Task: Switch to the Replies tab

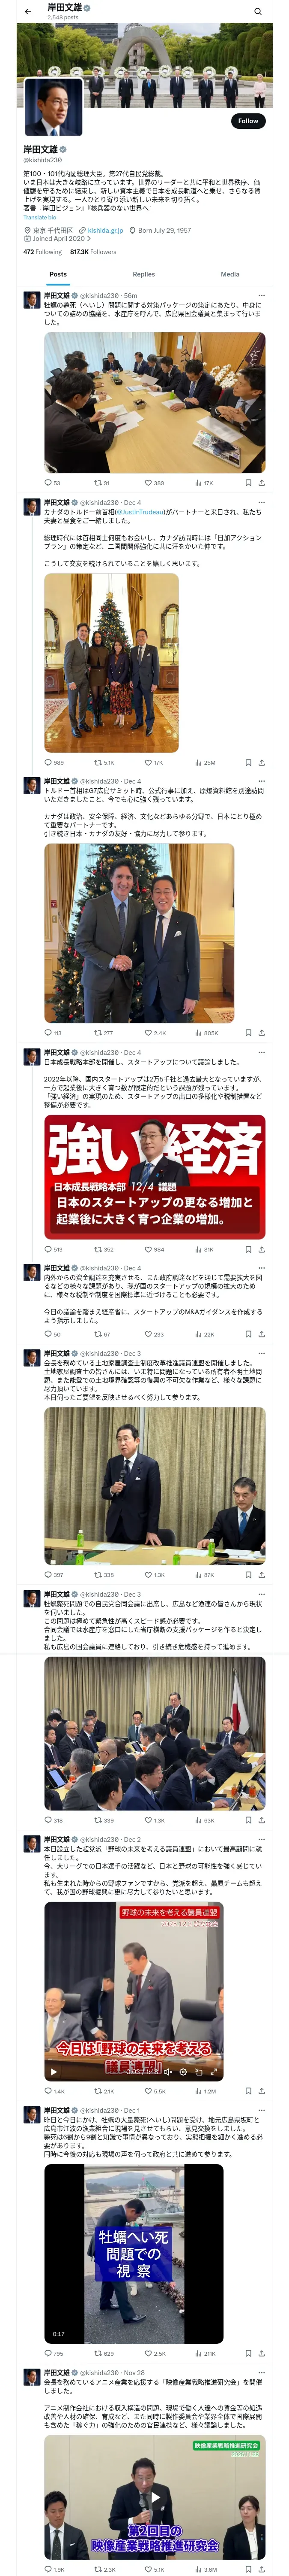Action: [x=143, y=274]
